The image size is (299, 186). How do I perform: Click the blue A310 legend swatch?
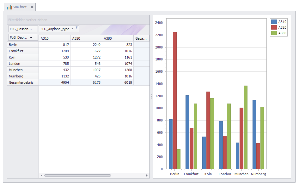[x=274, y=22]
